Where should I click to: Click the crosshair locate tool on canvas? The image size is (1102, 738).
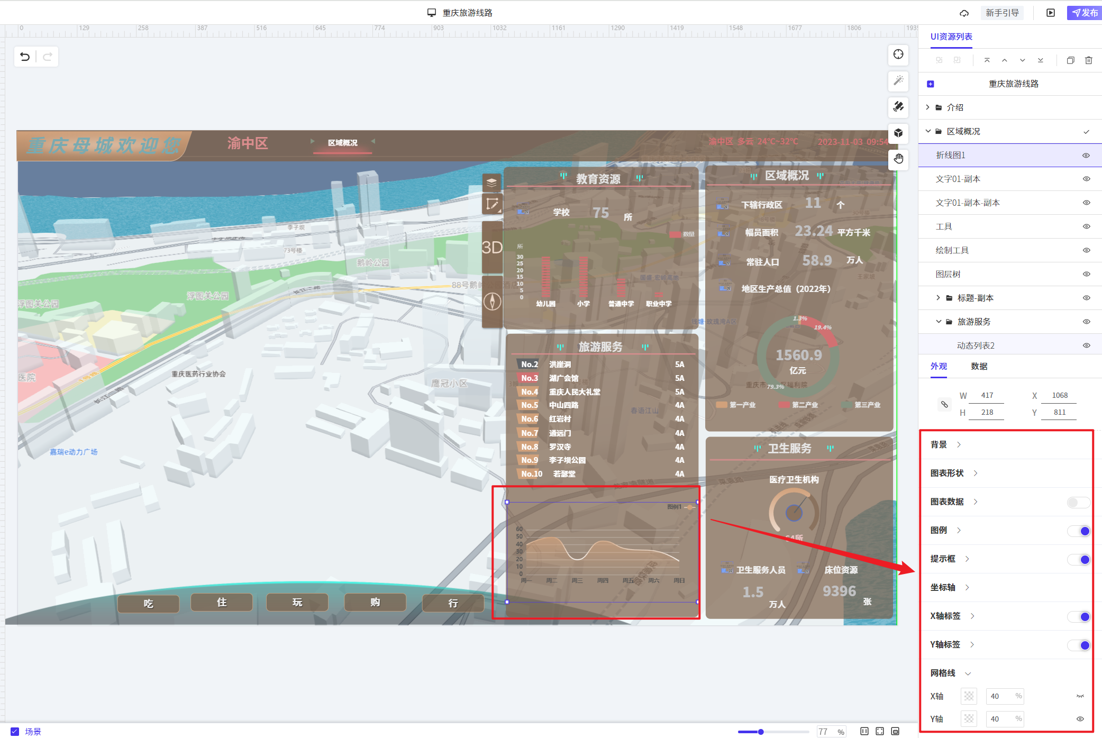(x=898, y=54)
